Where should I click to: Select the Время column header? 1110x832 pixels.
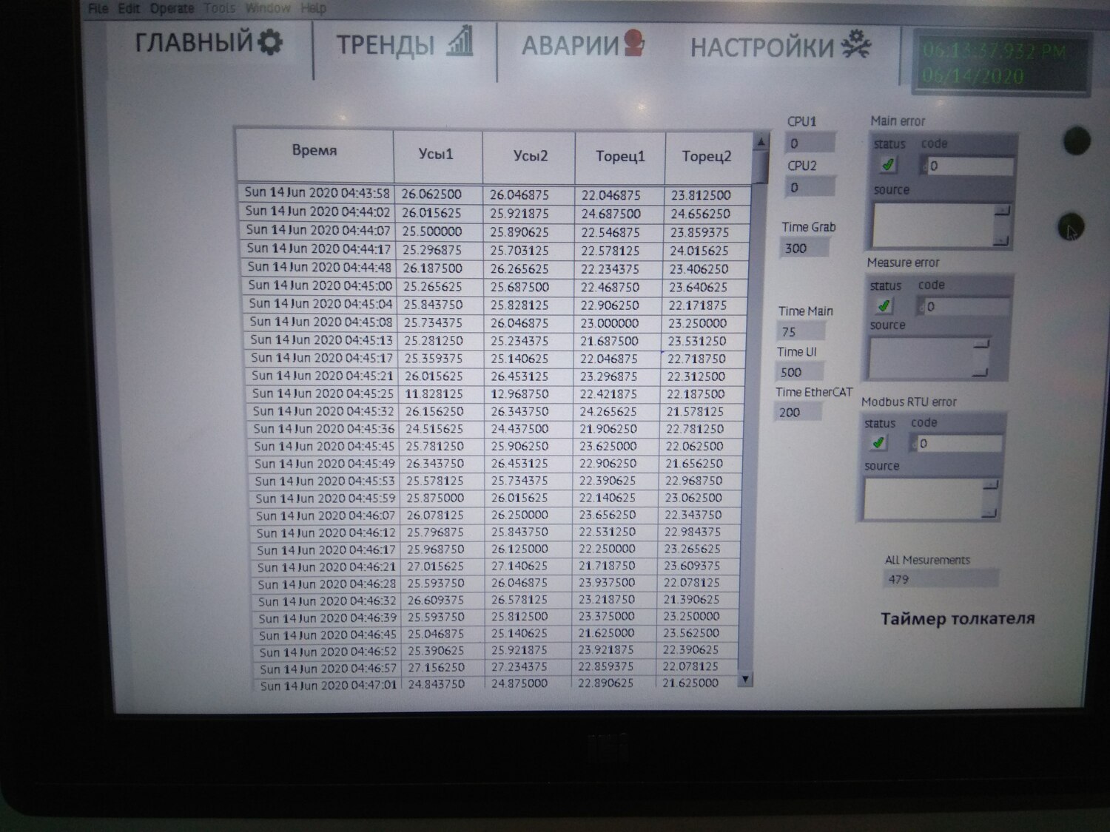pos(314,151)
